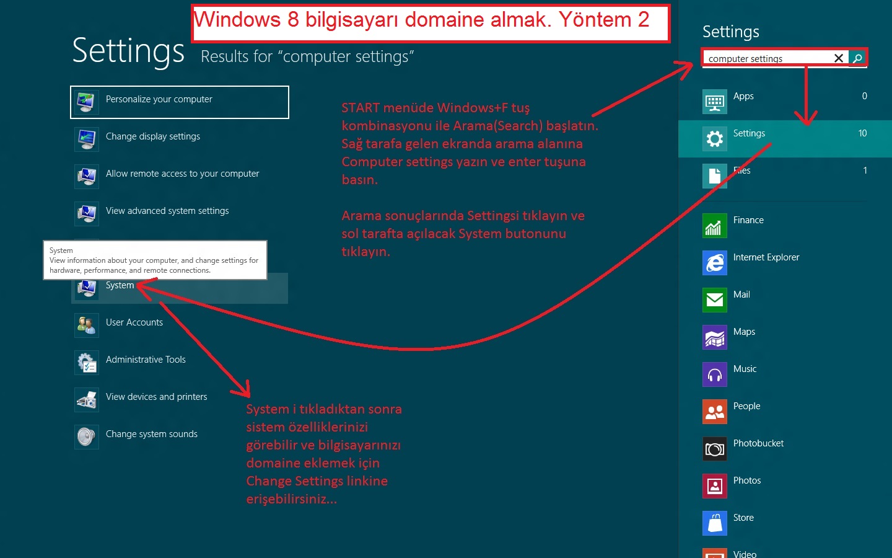892x558 pixels.
Task: Click the Allow remote access monitor icon
Action: tap(87, 176)
